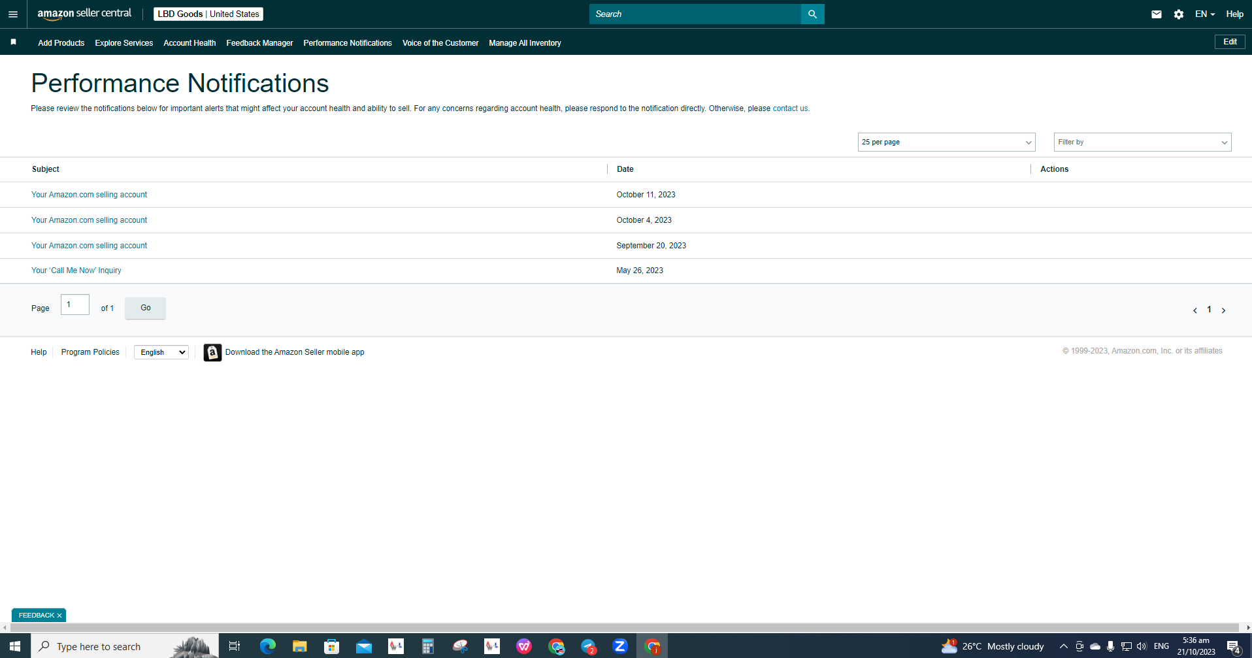The height and width of the screenshot is (658, 1252).
Task: Open the EN language dropdown
Action: coord(1204,14)
